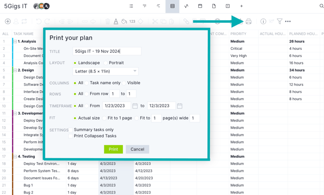Collapse the '1. Analysis' task group

(x=15, y=42)
